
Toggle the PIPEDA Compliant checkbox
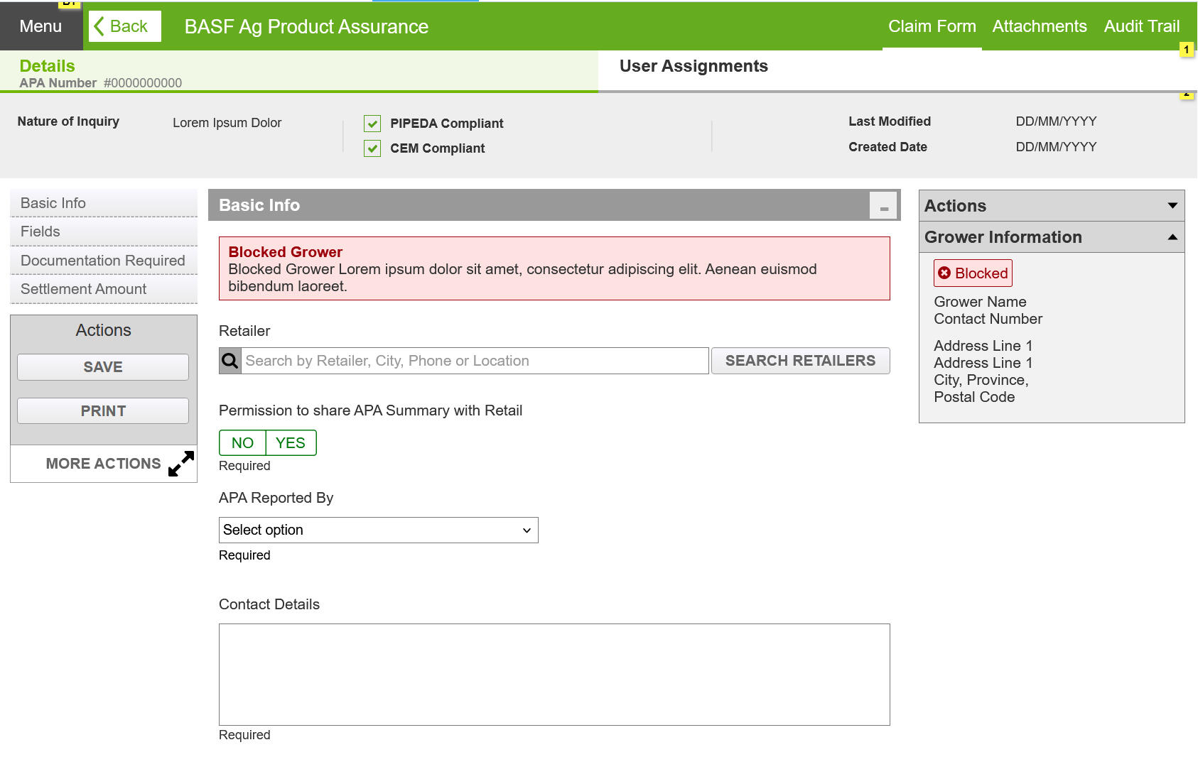(x=372, y=124)
